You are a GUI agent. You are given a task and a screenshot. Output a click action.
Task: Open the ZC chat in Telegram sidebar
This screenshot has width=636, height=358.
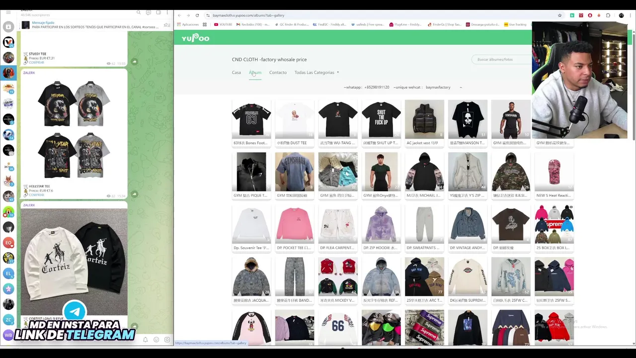[x=8, y=320]
